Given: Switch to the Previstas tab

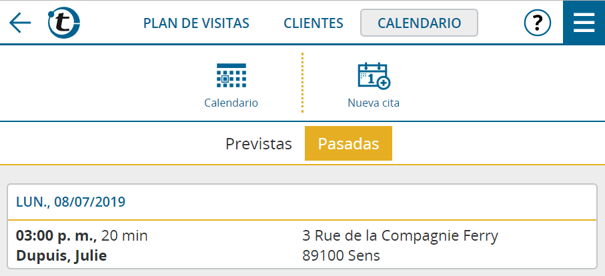Looking at the screenshot, I should tap(259, 144).
